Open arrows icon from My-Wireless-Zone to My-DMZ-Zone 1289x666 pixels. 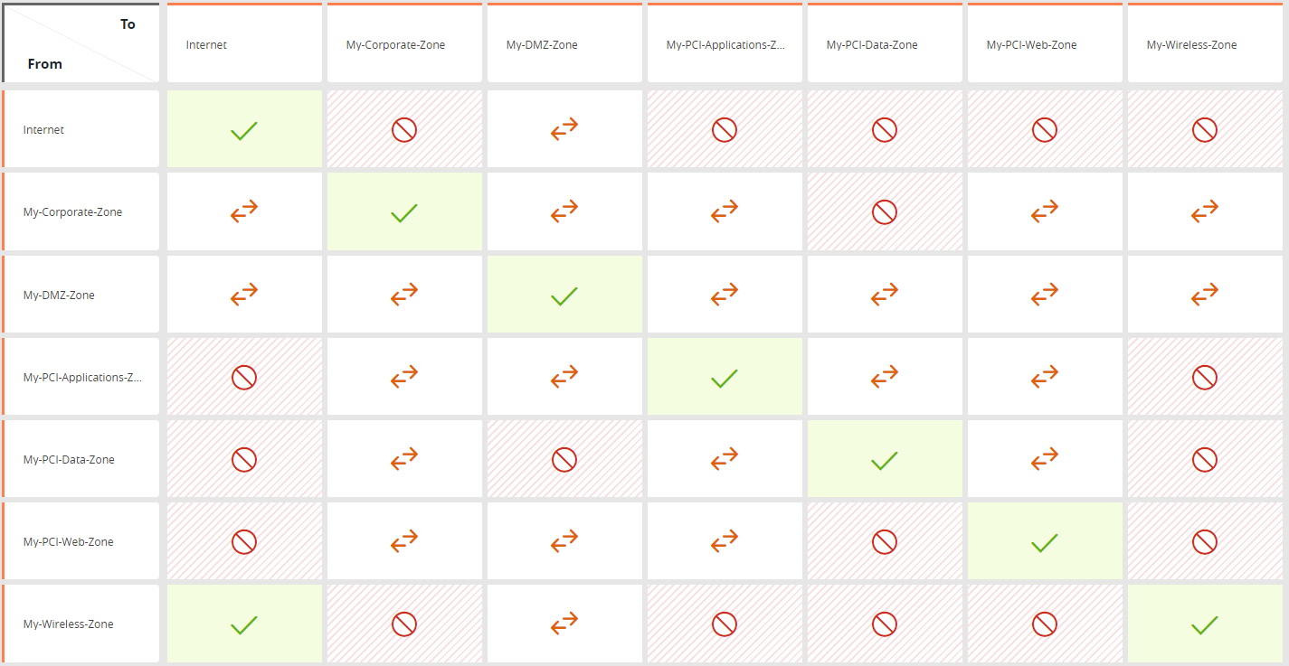coord(564,624)
